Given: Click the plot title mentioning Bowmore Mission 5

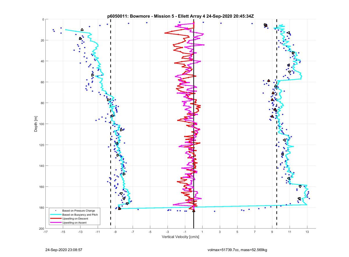Looking at the screenshot, I should (x=180, y=16).
